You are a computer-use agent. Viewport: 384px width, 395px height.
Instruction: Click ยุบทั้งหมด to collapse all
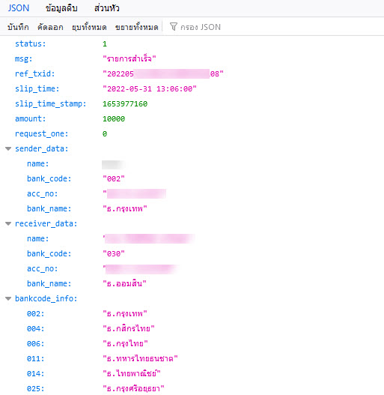click(89, 27)
